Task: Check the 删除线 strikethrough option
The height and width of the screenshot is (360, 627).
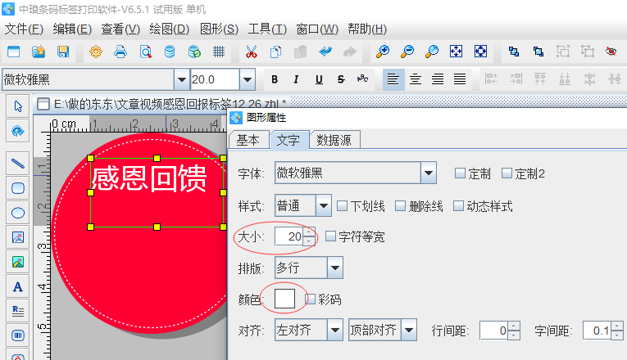Action: (400, 206)
